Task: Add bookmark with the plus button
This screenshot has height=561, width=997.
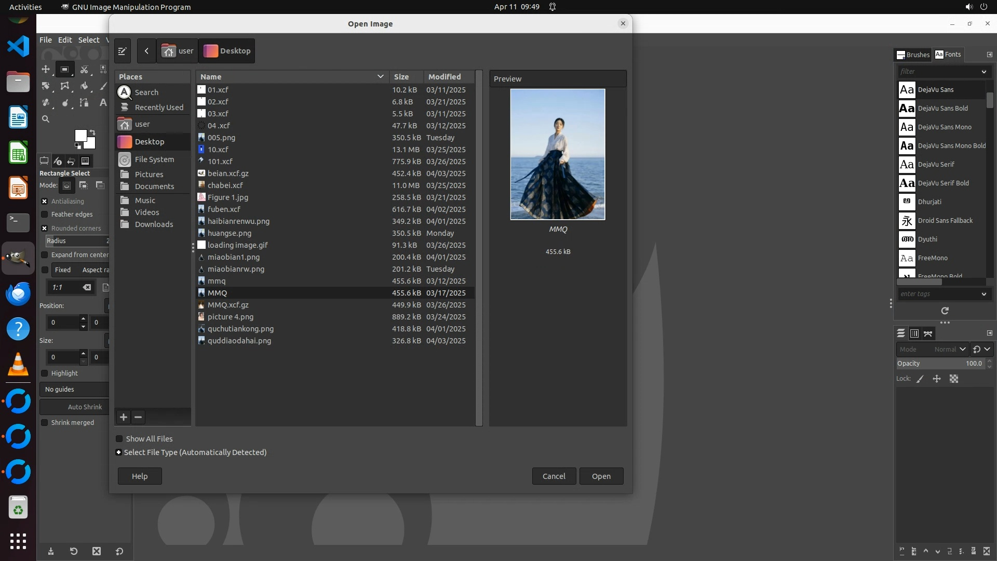Action: click(x=124, y=417)
